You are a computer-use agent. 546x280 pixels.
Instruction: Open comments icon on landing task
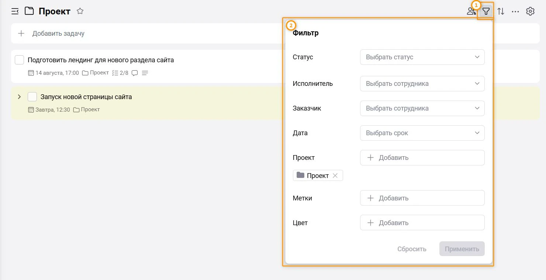(x=135, y=73)
